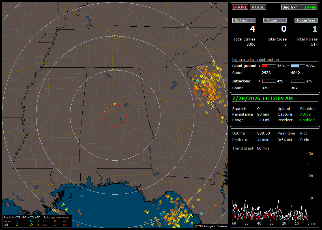The image size is (322, 230).
Task: Click the NOISE indicator
Action: [258, 7]
